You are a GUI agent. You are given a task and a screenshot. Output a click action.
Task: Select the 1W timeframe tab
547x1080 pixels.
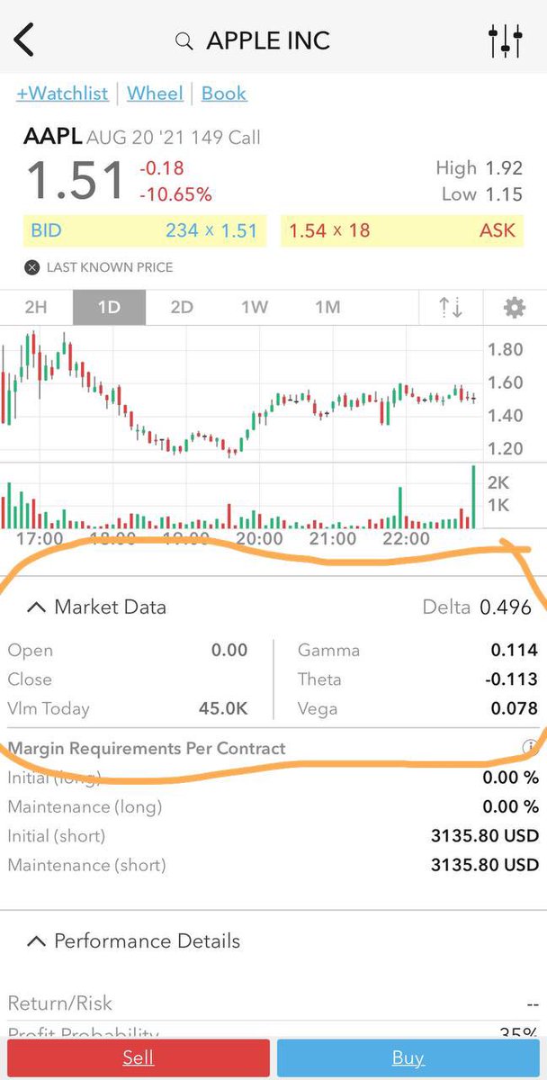tap(255, 307)
